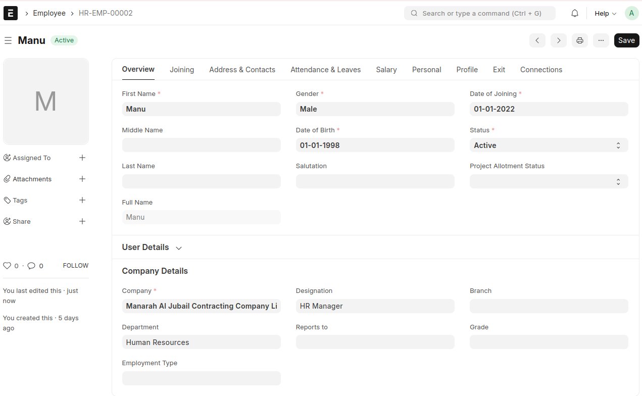Open the notifications bell

(575, 14)
